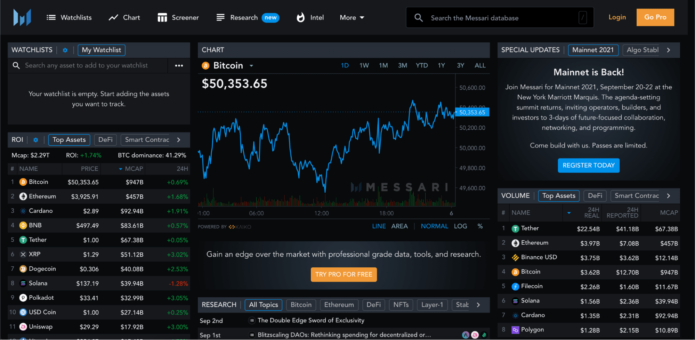Expand more special updates chevron
This screenshot has height=340, width=695.
pos(669,50)
